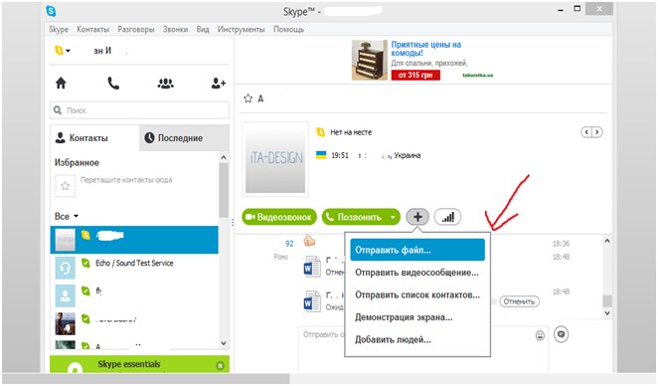
Task: Open the Вид menu
Action: (x=203, y=30)
